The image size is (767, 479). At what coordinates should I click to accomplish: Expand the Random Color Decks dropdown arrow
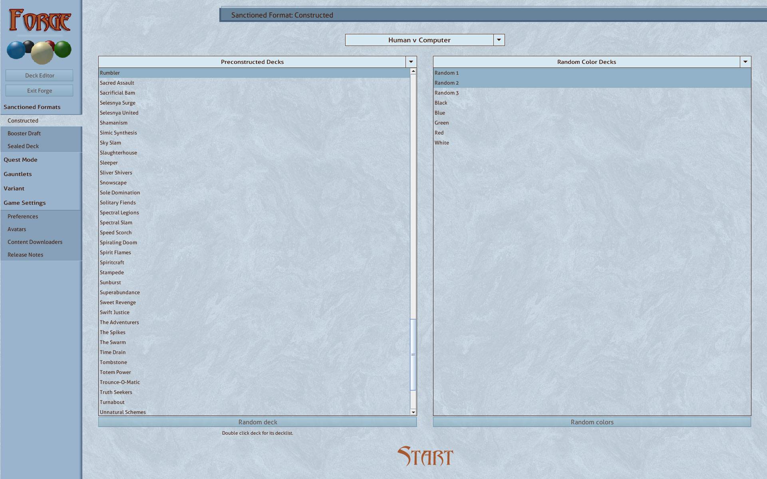coord(745,62)
